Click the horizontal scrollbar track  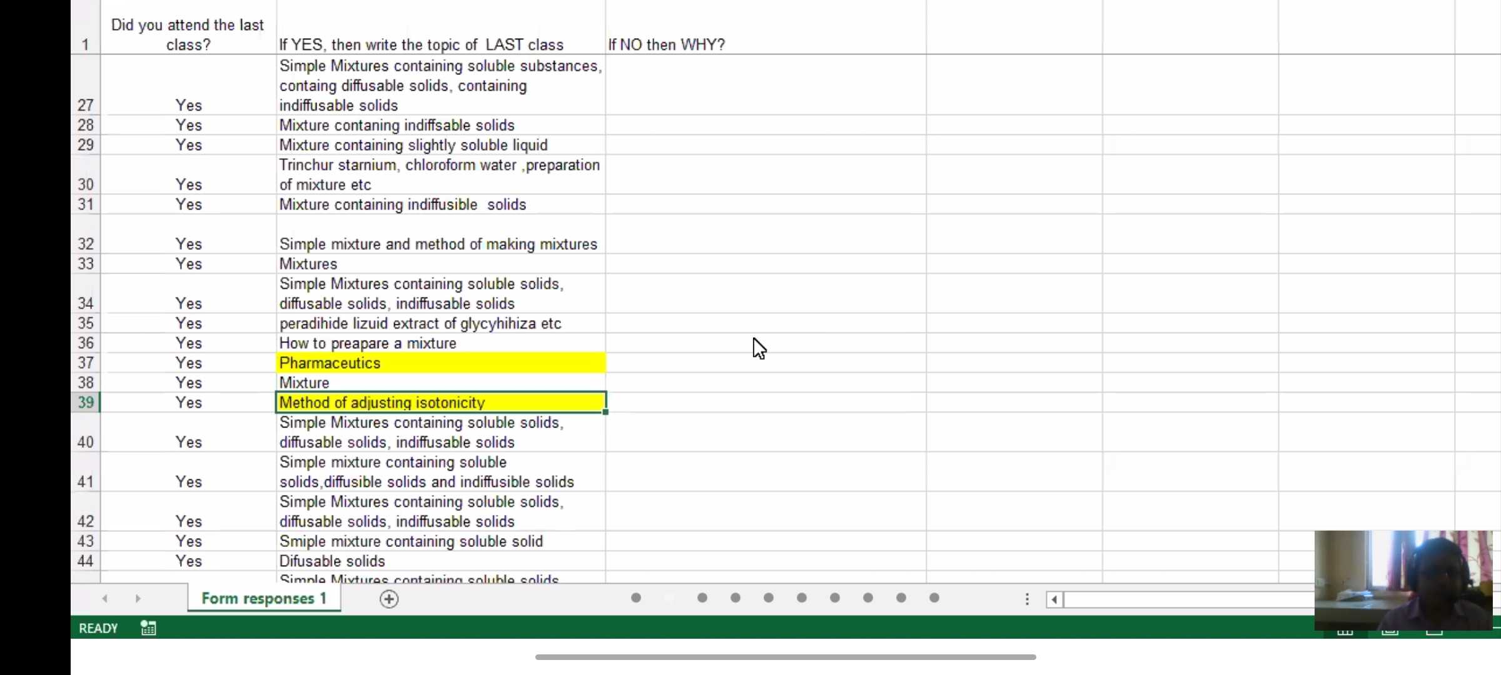[1188, 600]
